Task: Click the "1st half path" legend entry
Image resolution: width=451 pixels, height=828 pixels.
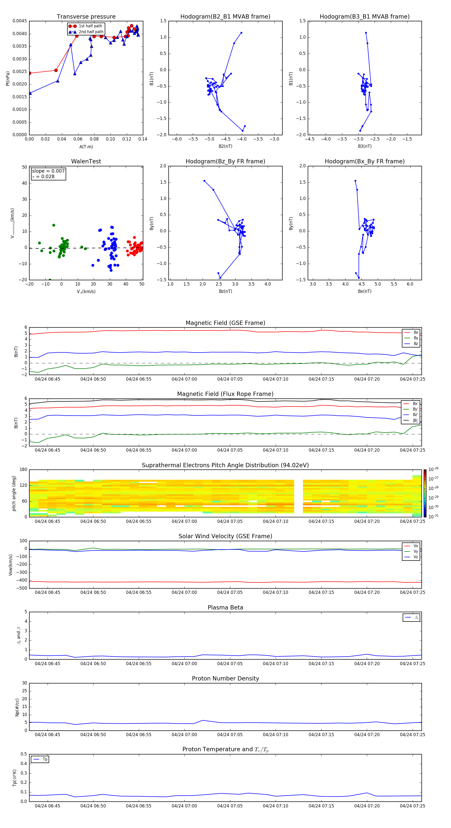Action: [x=86, y=26]
